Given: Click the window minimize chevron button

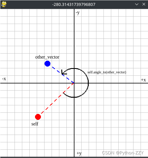Looking at the screenshot, I should (x=137, y=4).
